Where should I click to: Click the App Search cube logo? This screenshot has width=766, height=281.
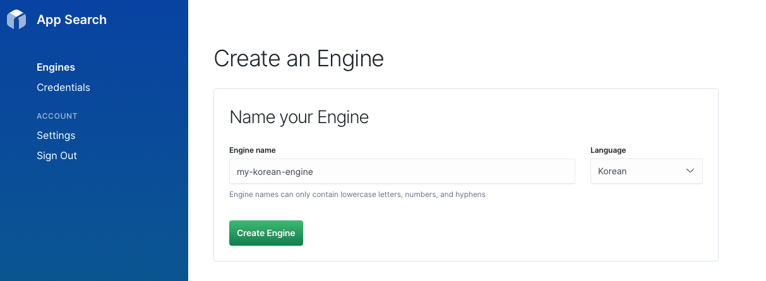pyautogui.click(x=16, y=20)
